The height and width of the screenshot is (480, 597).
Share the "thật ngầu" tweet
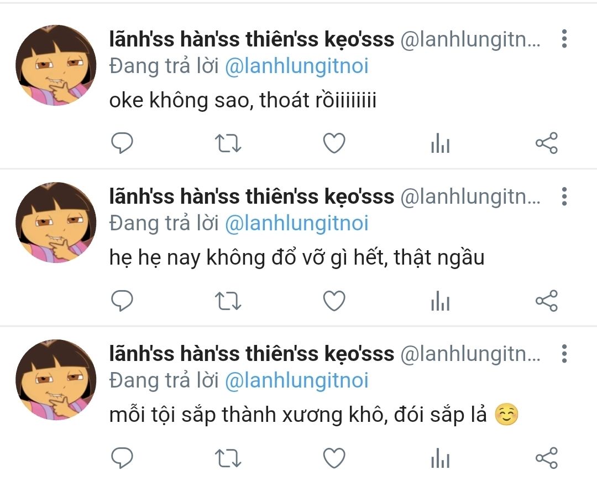click(546, 301)
